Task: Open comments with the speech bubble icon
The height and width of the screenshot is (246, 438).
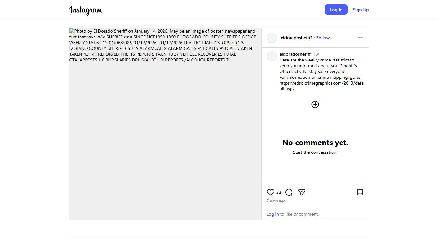Action: 289,192
